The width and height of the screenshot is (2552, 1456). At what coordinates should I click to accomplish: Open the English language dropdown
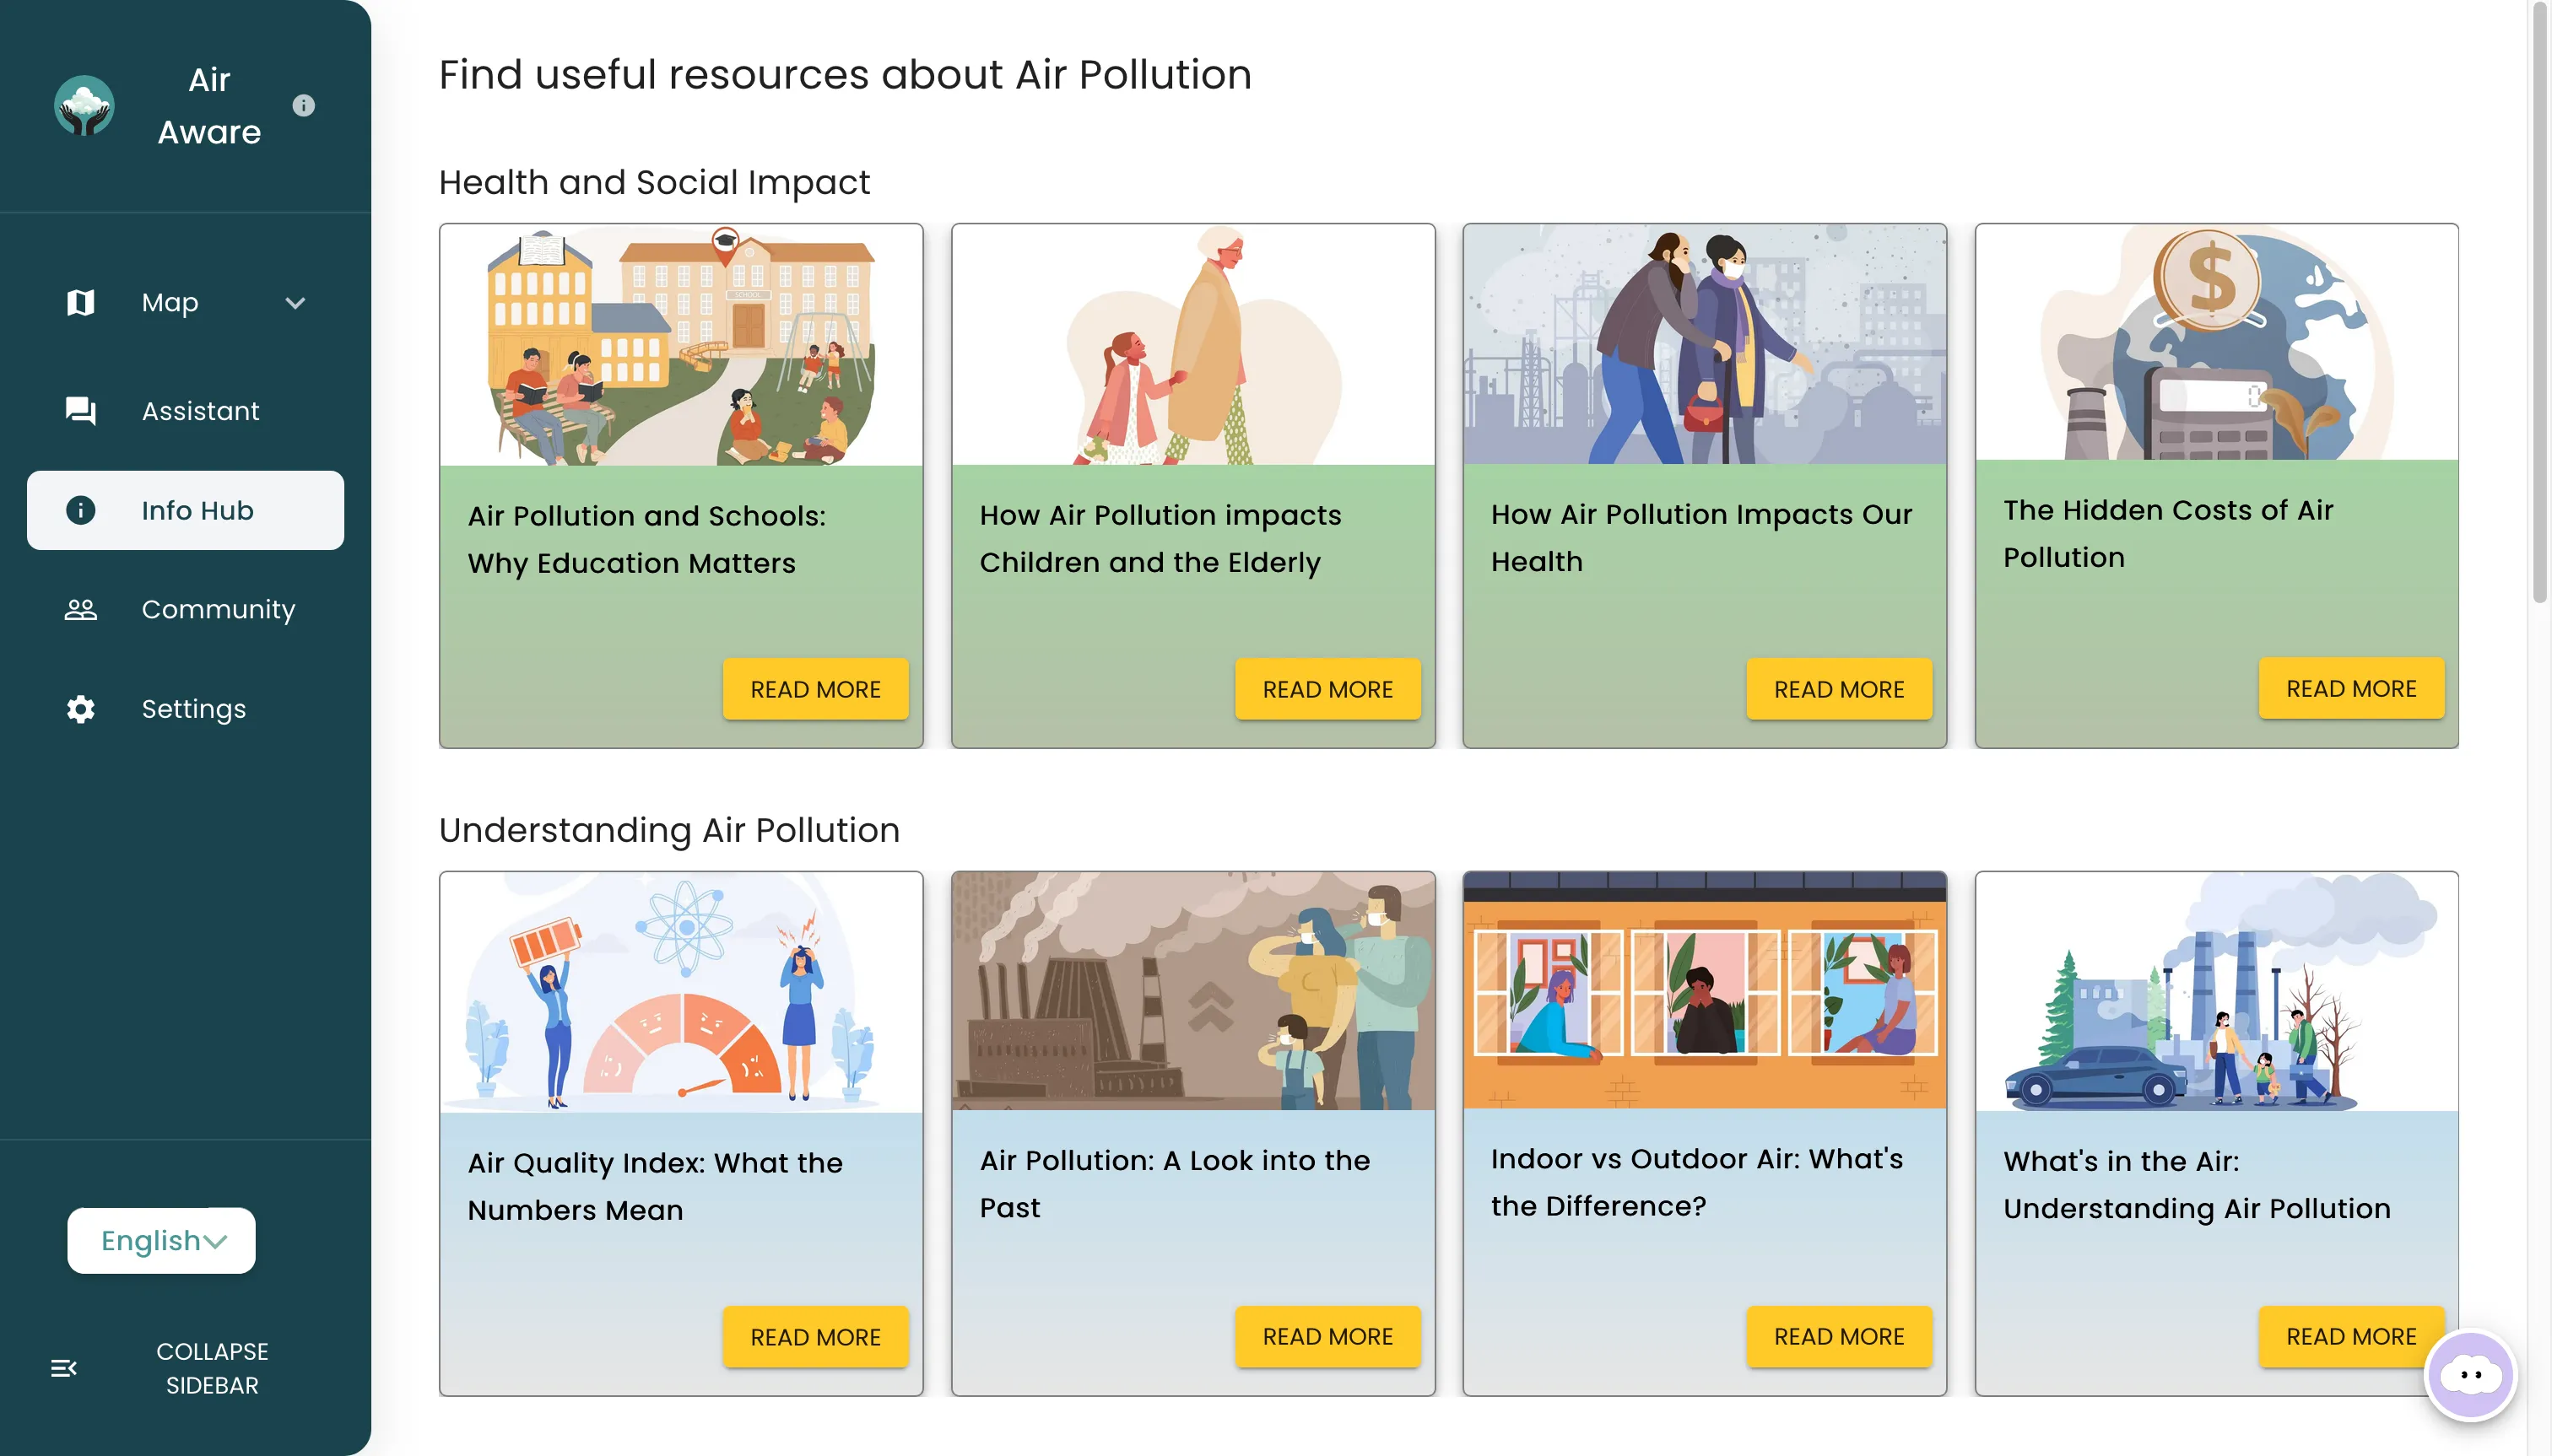coord(161,1240)
